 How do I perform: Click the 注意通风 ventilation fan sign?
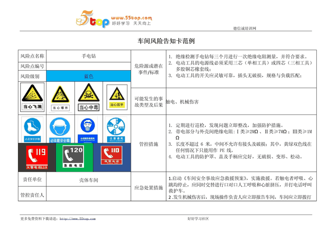116,130
